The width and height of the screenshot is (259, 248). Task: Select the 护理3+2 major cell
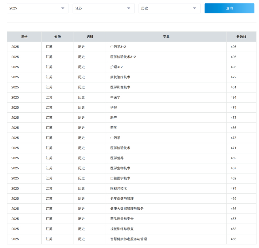click(x=116, y=67)
